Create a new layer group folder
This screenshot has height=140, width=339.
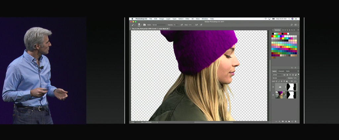[x=289, y=122]
